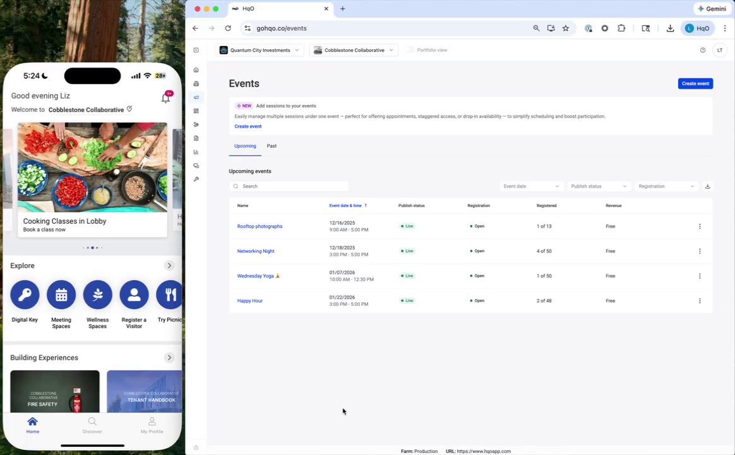Viewport: 735px width, 455px height.
Task: Tap the Meeting Spaces calendar icon
Action: pyautogui.click(x=61, y=294)
